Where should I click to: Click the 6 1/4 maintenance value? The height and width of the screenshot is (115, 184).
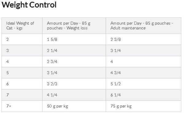tap(116, 95)
